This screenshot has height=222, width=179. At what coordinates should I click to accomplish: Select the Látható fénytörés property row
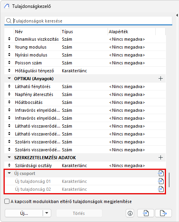[85, 87]
